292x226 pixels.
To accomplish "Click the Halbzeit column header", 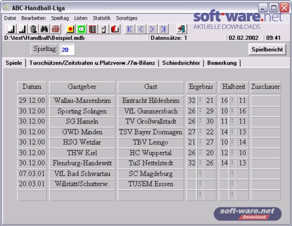I will 234,87.
